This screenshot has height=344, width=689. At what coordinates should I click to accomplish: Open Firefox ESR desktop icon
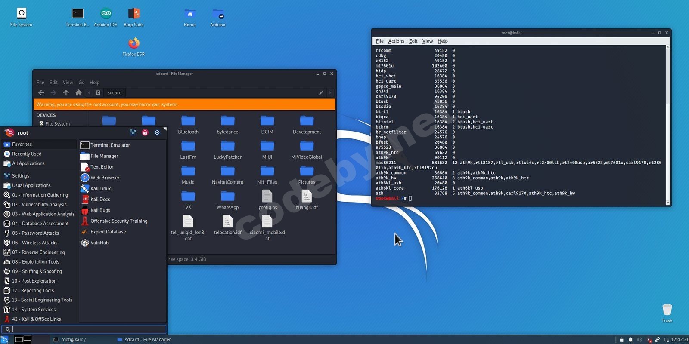tap(133, 44)
